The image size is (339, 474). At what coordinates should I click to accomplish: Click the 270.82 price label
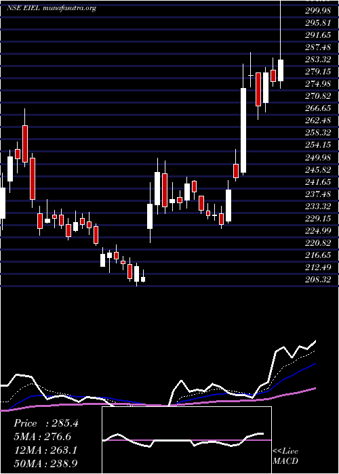point(317,96)
